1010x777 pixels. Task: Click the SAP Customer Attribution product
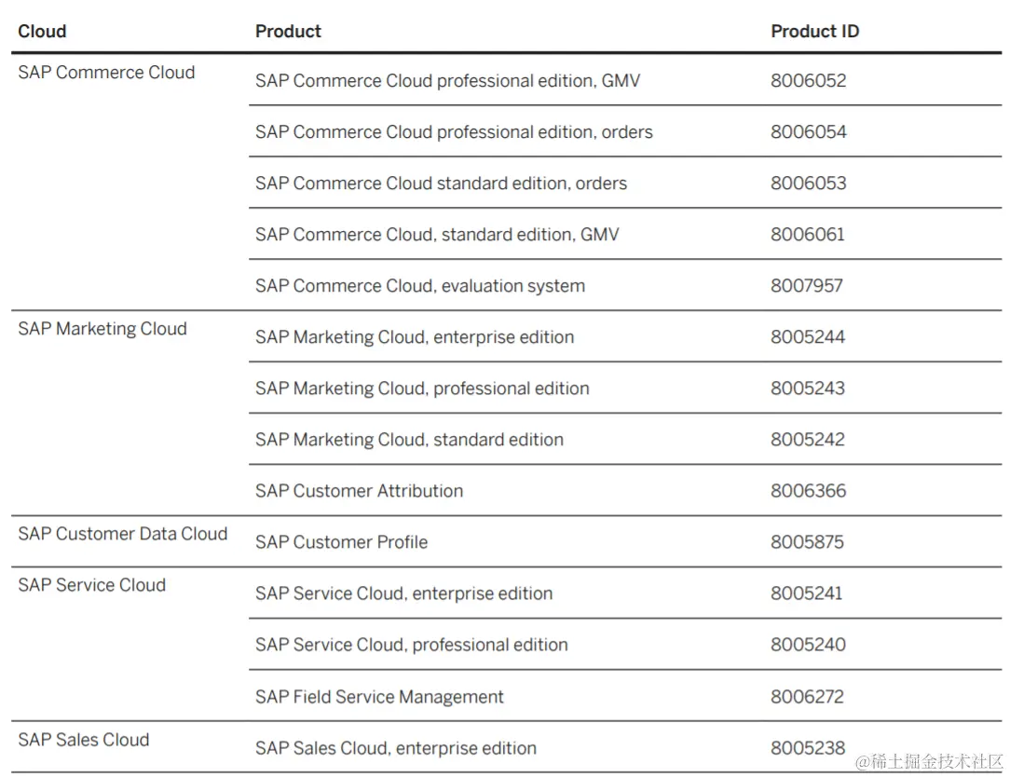359,491
